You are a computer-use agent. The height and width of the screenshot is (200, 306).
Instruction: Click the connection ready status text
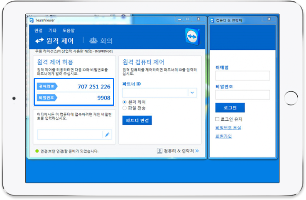coord(69,151)
